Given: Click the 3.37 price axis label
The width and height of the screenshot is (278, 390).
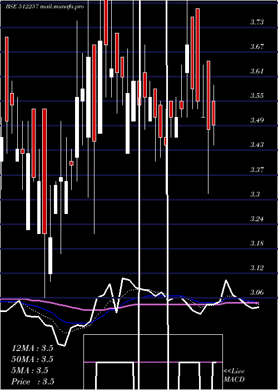Looking at the screenshot, I should [257, 170].
